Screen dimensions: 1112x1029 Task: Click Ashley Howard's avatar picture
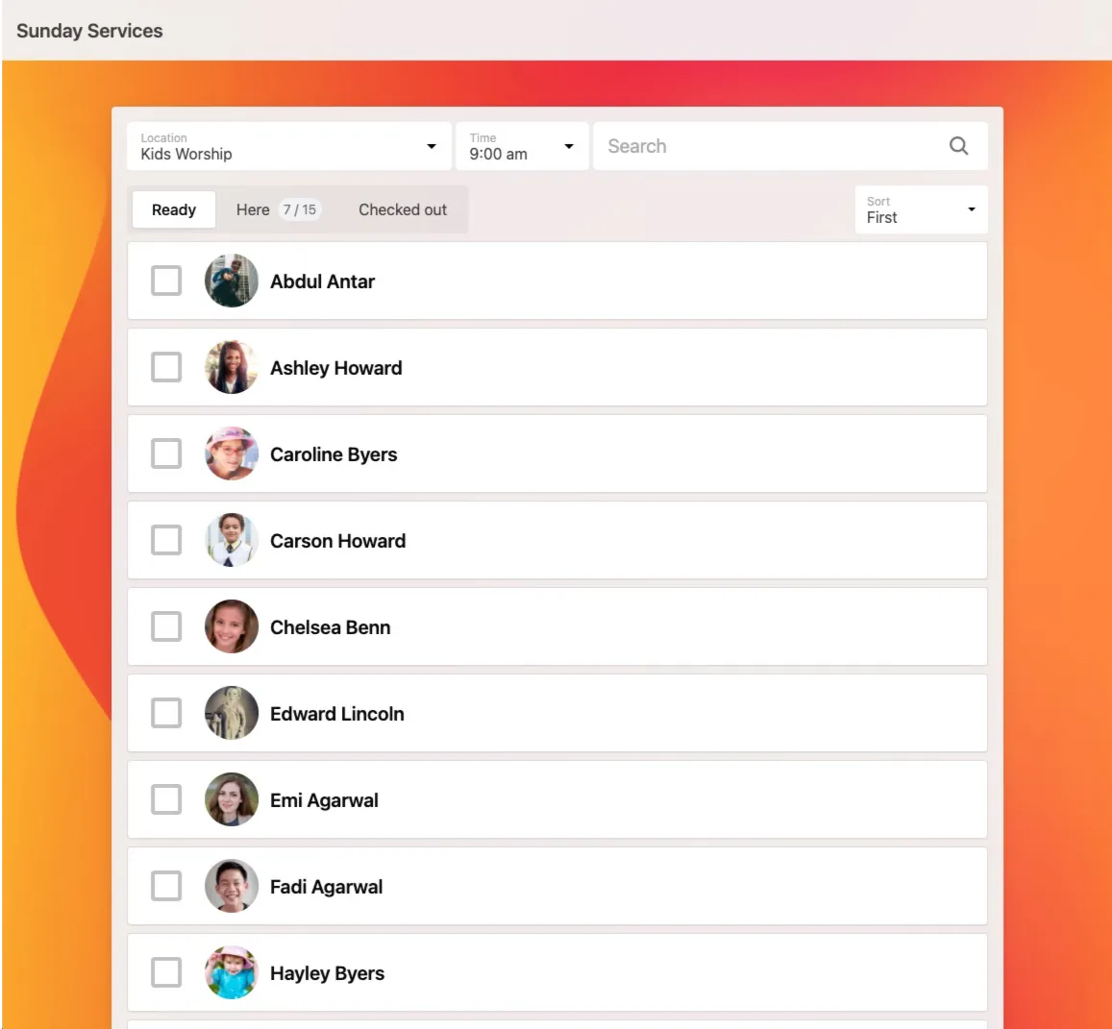coord(232,368)
